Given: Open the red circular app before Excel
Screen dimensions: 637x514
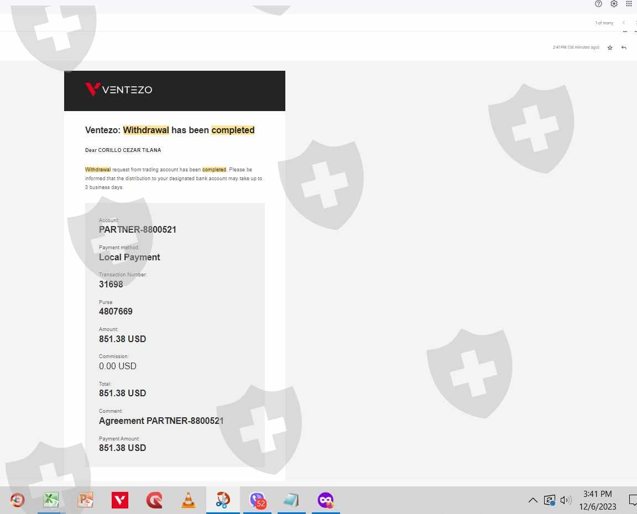Looking at the screenshot, I should (x=17, y=500).
